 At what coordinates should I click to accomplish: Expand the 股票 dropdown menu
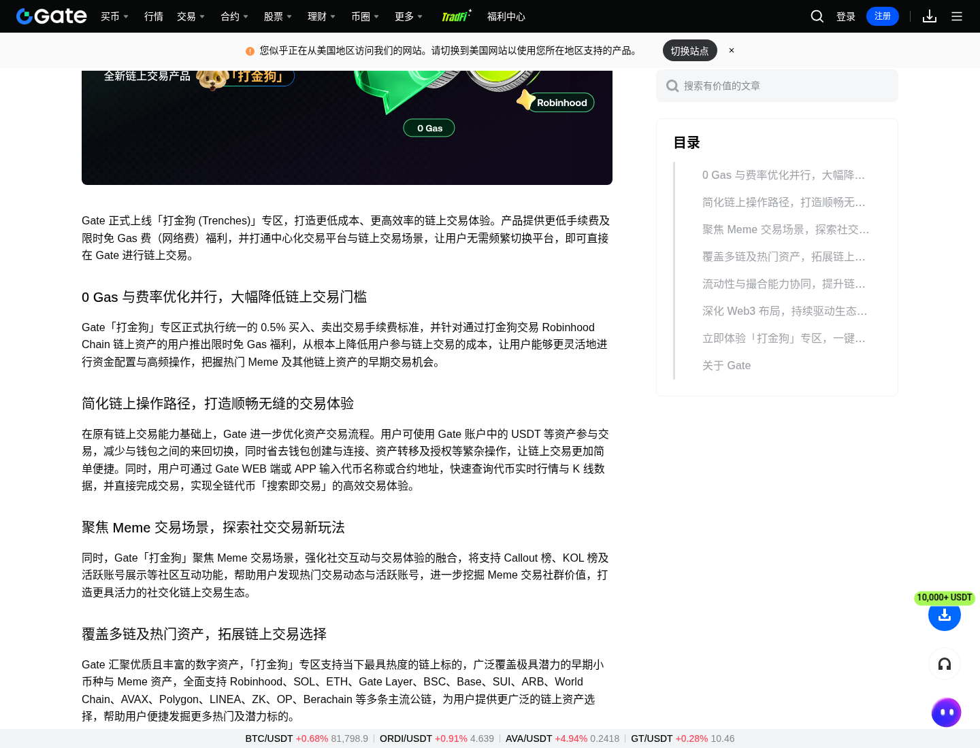pyautogui.click(x=278, y=16)
